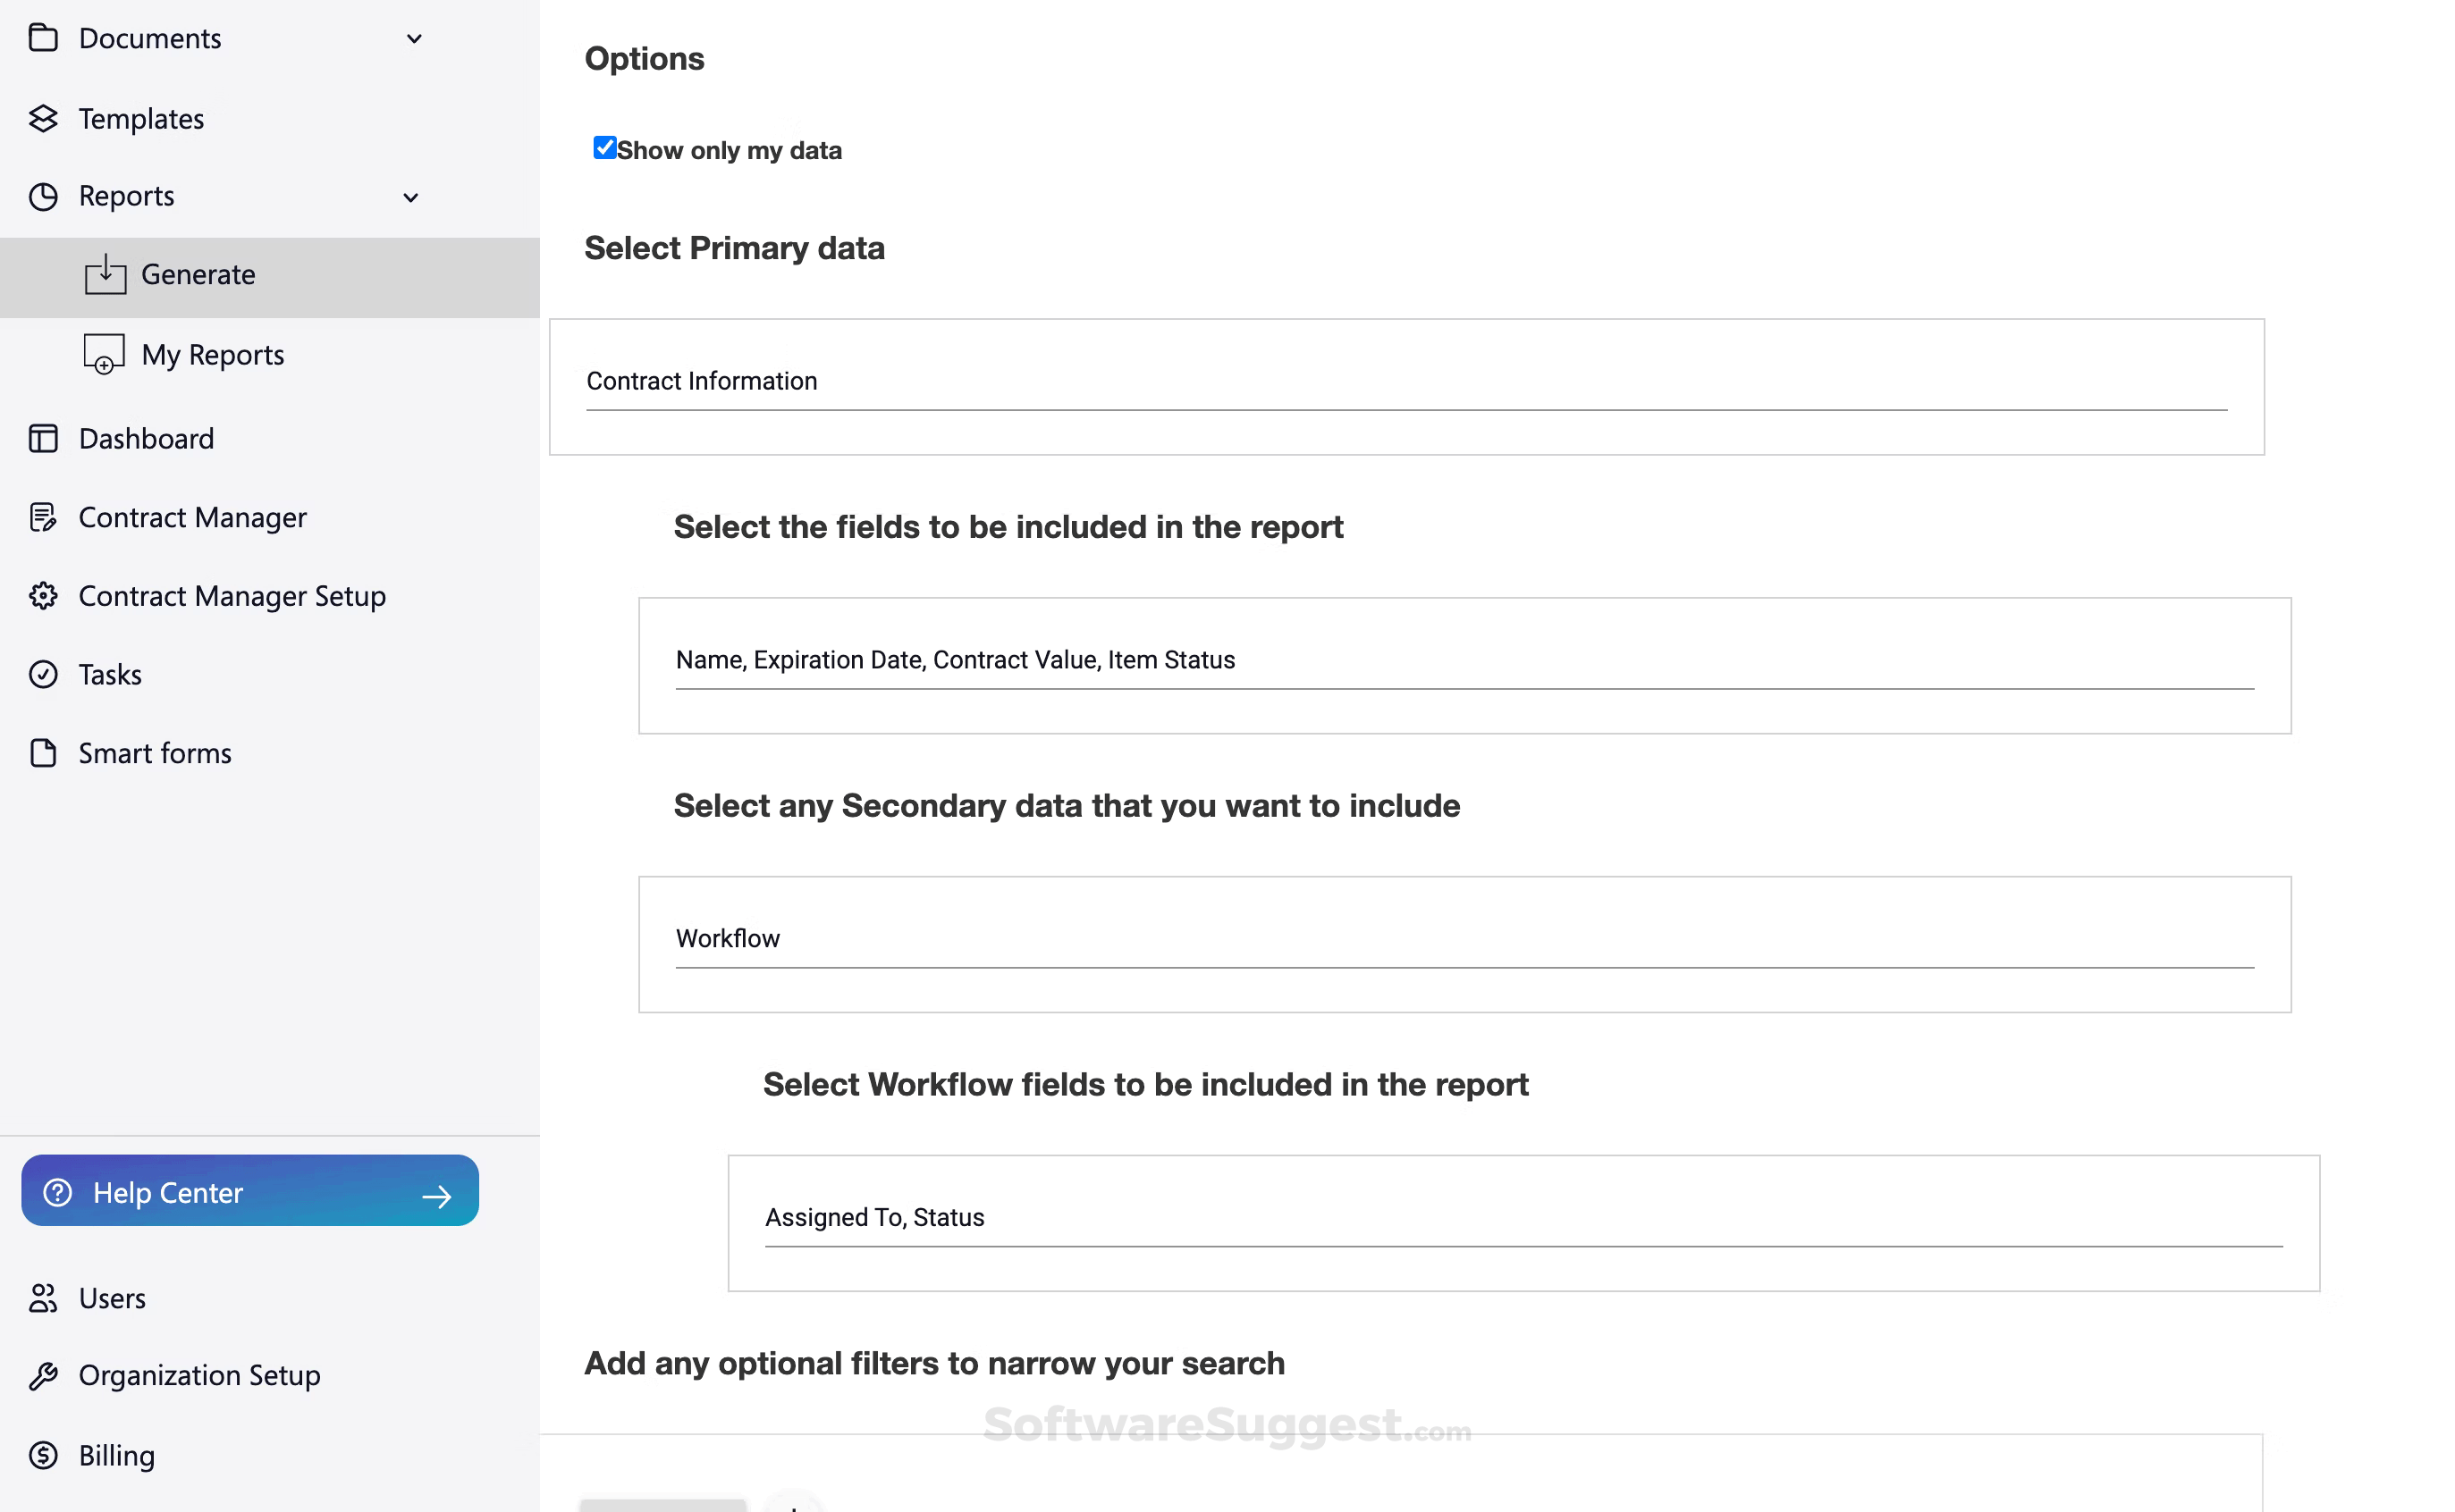Click the Contract Manager document icon
Viewport: 2455px width, 1512px height.
[43, 517]
